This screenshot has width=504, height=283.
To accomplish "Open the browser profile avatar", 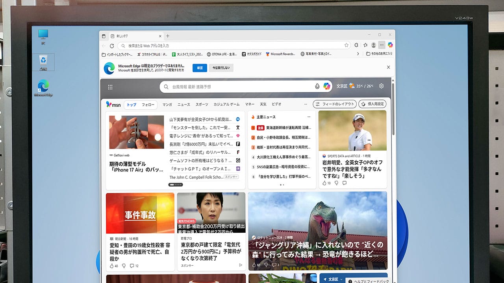I will click(373, 45).
